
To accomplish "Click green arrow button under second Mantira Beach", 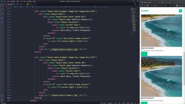I will click(x=144, y=103).
